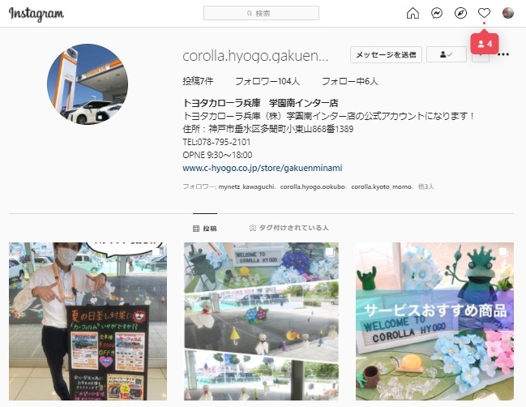Click the red 4 followers notification bubble
This screenshot has height=407, width=526.
(484, 44)
